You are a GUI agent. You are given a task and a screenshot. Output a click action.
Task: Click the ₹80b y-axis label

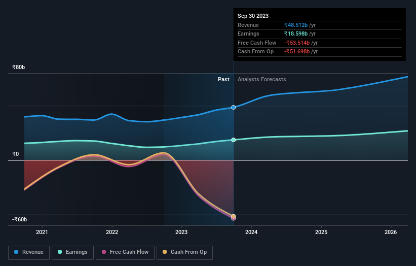coord(19,67)
